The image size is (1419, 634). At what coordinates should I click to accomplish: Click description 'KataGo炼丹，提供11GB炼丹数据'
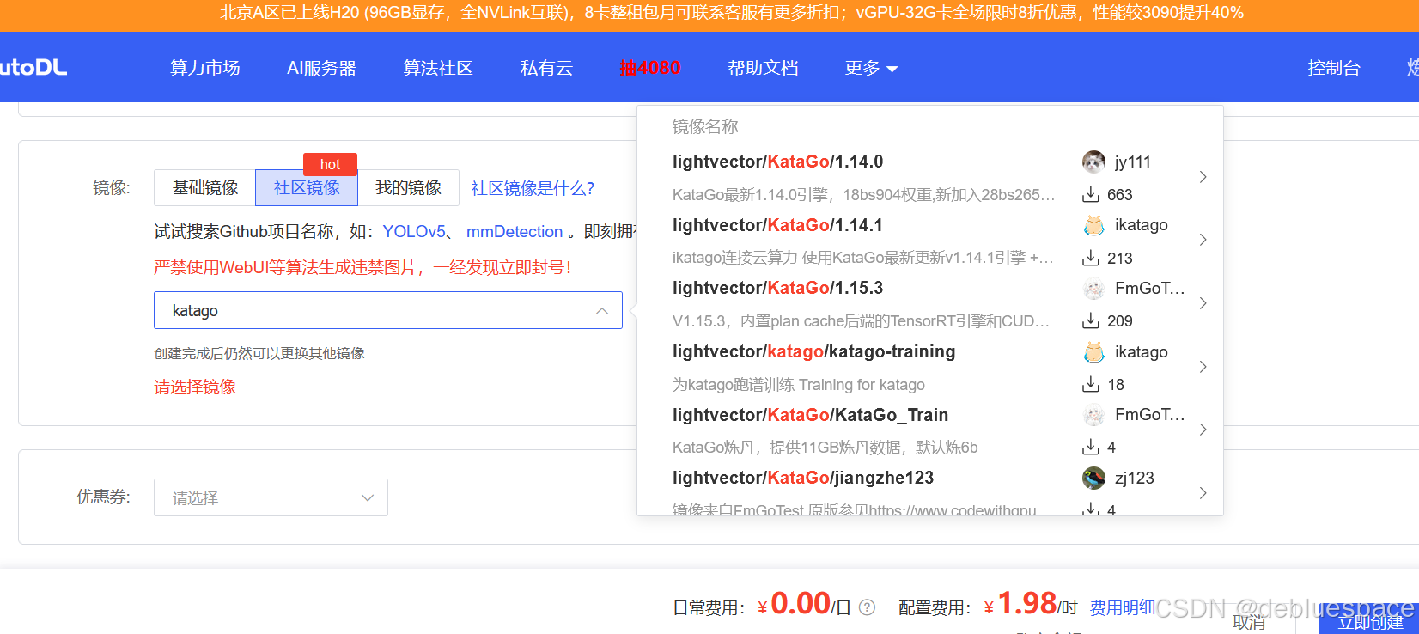click(825, 448)
